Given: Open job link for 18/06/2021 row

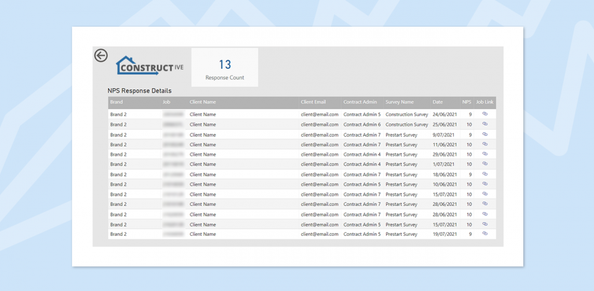Looking at the screenshot, I should 485,174.
